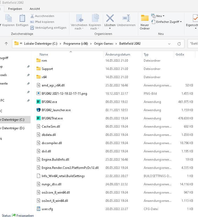
Task: Select BF2042 2021-12-18 png image icon
Action: [39, 93]
